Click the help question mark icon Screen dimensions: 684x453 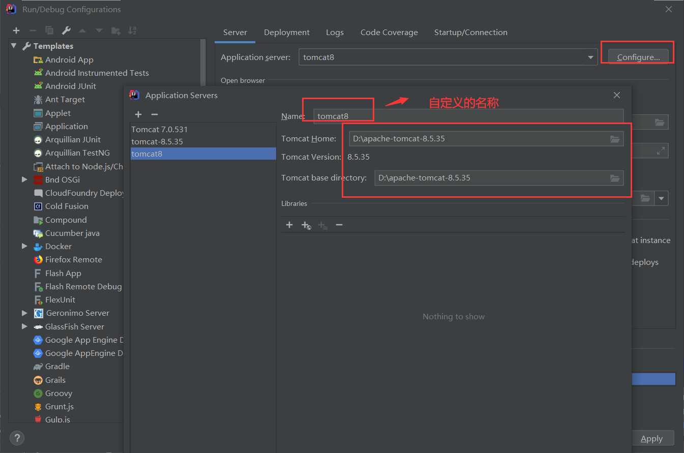click(17, 438)
